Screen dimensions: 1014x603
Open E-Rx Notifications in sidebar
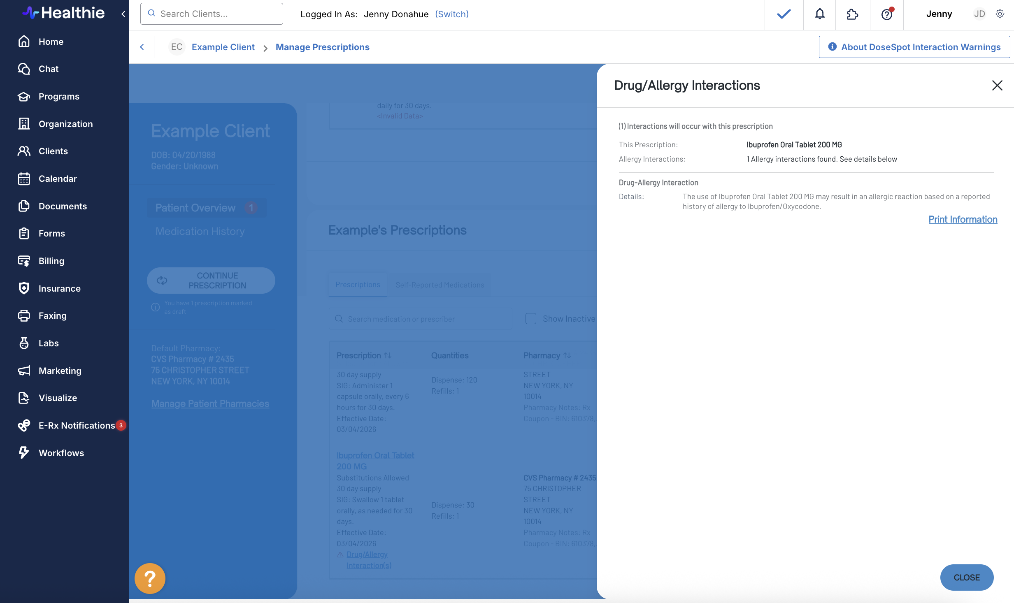77,425
